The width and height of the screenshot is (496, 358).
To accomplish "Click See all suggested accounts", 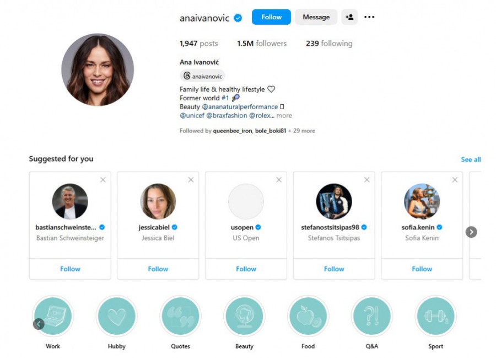I will (471, 159).
